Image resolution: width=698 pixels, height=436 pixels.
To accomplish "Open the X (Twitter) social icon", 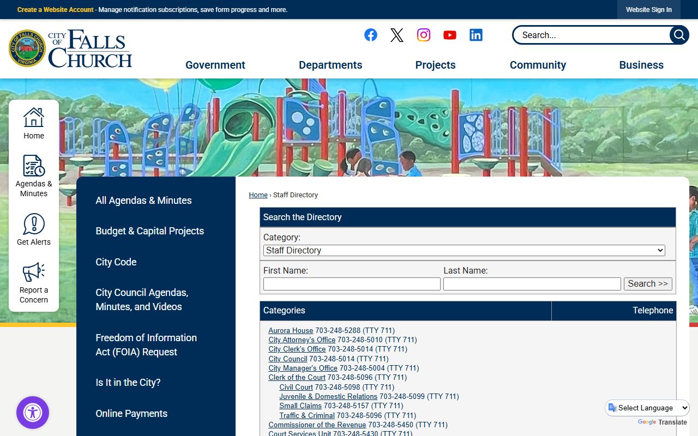I will [x=397, y=35].
